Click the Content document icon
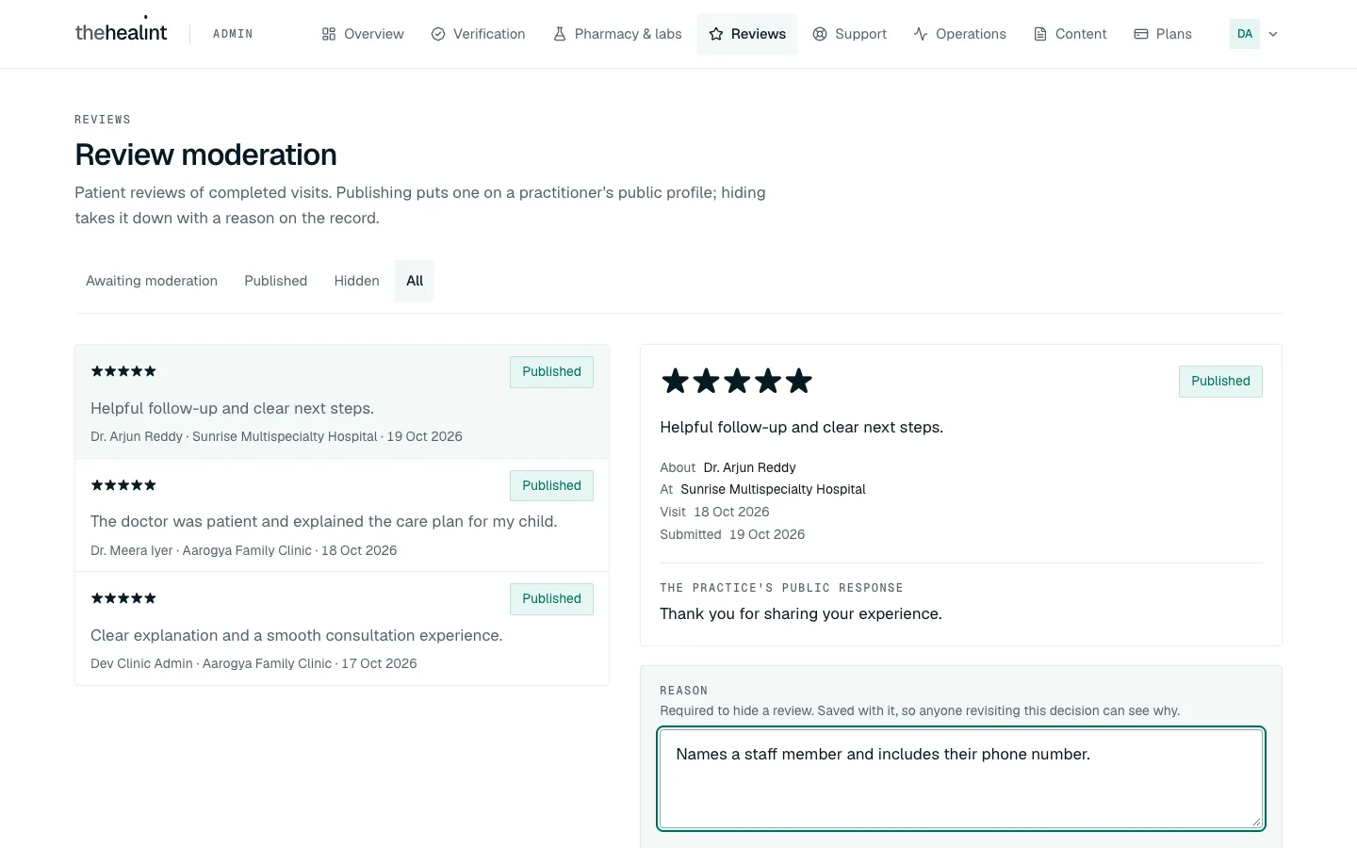The image size is (1357, 848). point(1040,34)
